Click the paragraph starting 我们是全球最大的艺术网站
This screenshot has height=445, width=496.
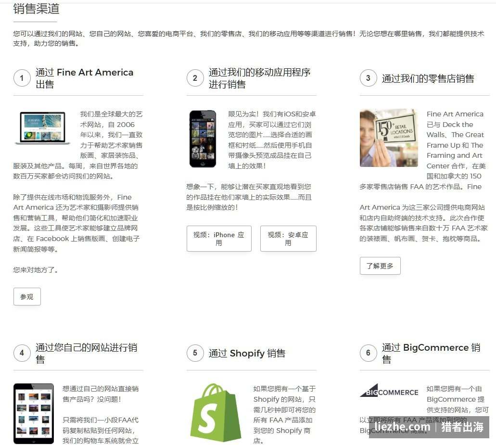78,145
